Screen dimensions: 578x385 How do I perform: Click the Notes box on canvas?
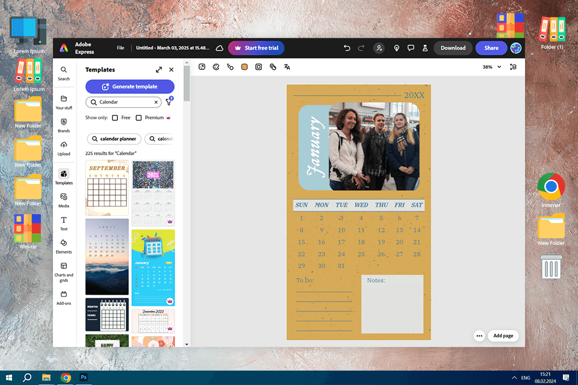[392, 304]
